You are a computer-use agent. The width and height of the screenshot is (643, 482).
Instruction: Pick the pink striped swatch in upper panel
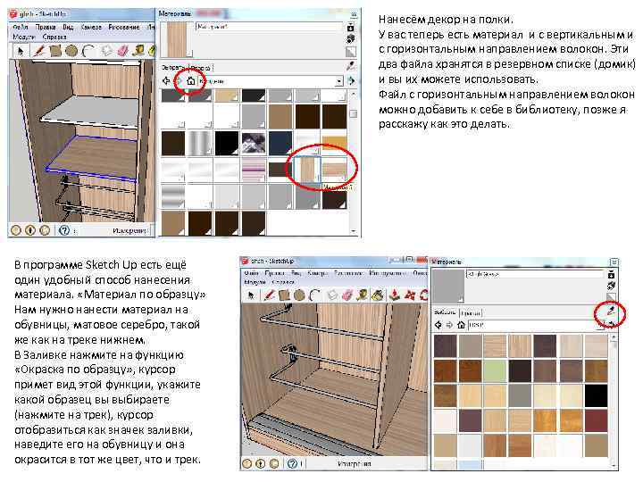(x=254, y=170)
